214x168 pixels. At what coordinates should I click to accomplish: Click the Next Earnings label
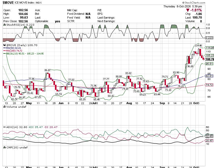click(x=106, y=21)
